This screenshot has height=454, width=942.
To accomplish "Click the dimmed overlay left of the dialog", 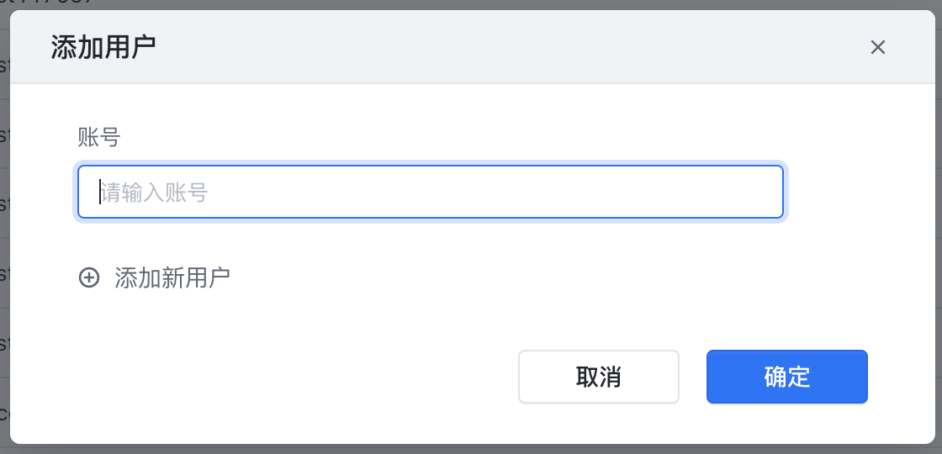I will [5, 240].
